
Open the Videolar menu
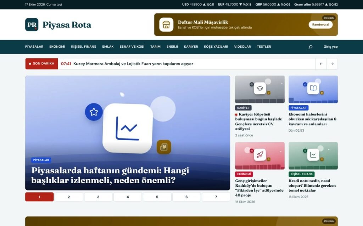[242, 47]
